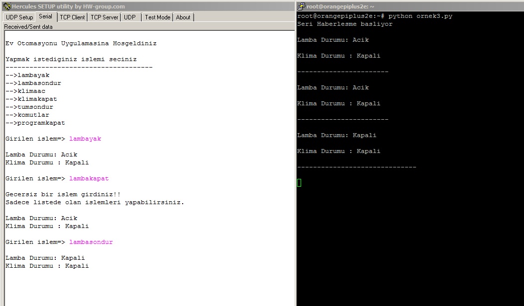Switch to the UDP Setup tab
This screenshot has height=306, width=524.
pyautogui.click(x=19, y=16)
